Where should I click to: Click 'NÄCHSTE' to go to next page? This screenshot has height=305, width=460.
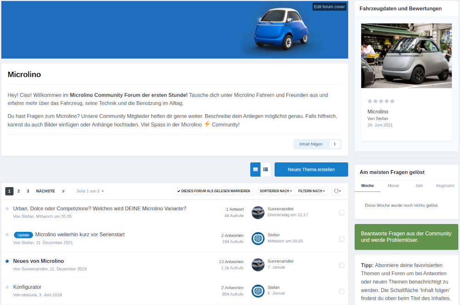pyautogui.click(x=46, y=191)
